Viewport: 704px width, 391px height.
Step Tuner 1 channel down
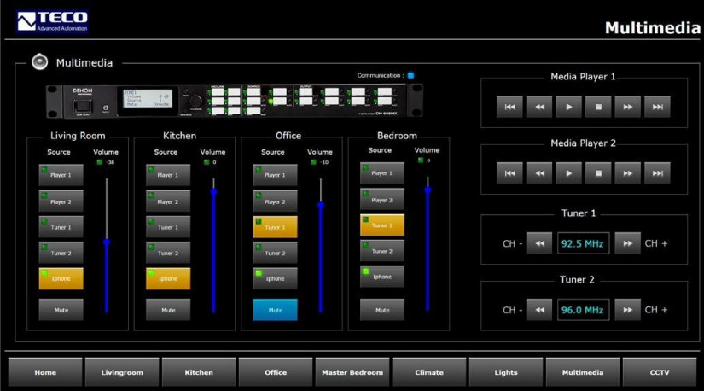pos(538,243)
